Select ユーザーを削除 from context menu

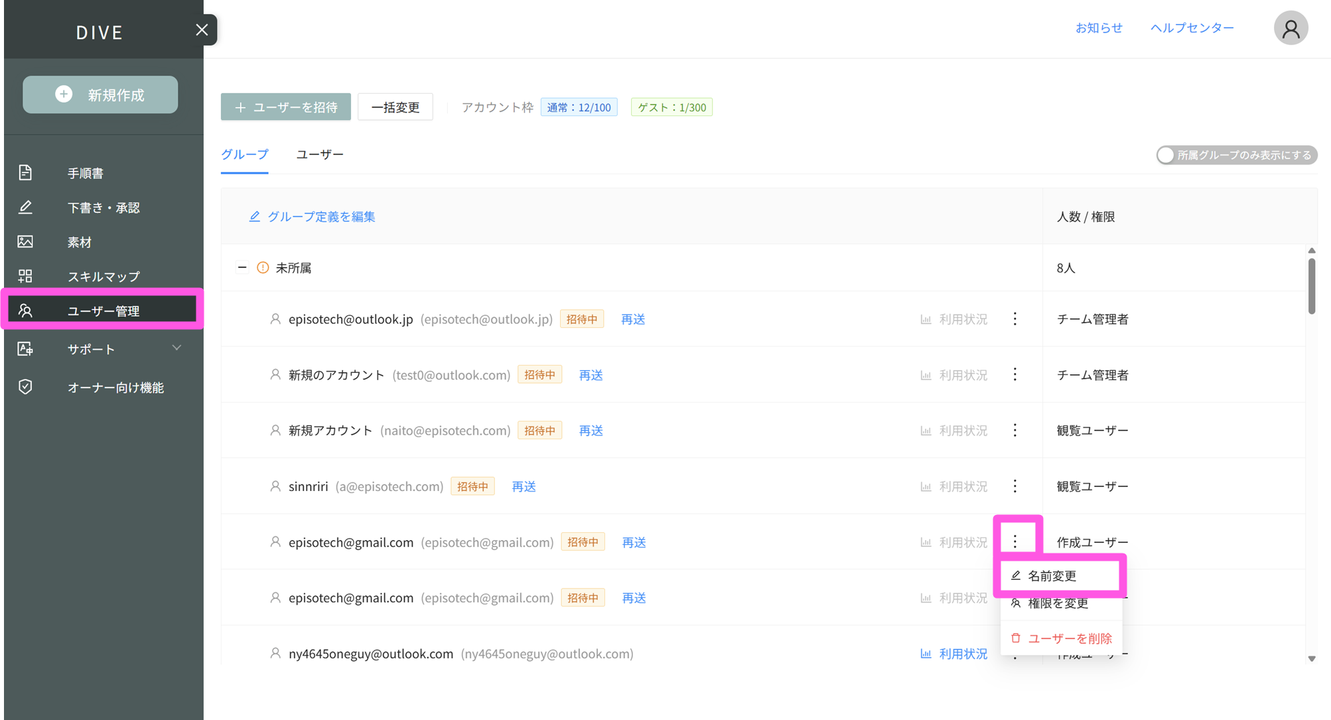1069,638
